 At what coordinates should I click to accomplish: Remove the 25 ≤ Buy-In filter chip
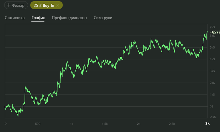[58, 5]
